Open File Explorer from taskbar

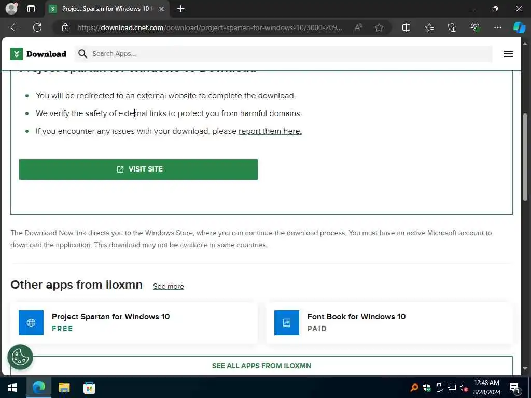tap(64, 388)
